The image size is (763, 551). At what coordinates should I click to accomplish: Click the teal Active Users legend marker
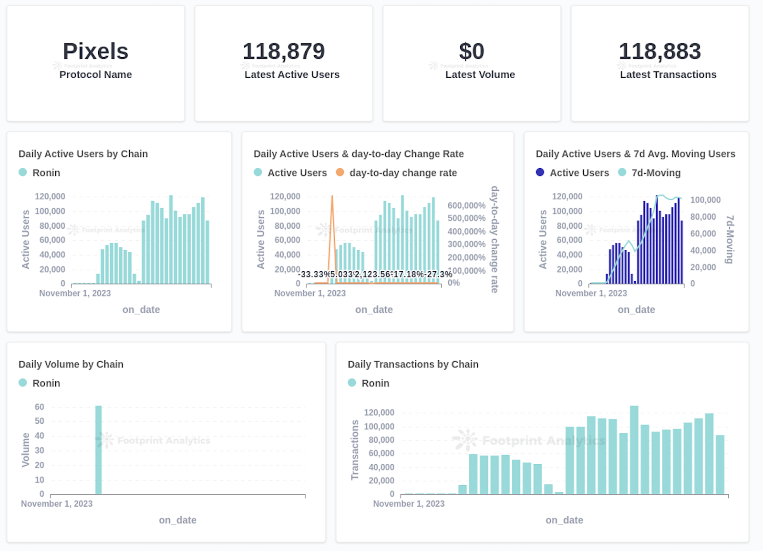[x=257, y=173]
